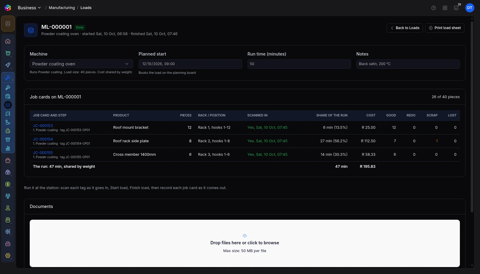
Task: Click the page vertical scrollbar
Action: pos(472,117)
